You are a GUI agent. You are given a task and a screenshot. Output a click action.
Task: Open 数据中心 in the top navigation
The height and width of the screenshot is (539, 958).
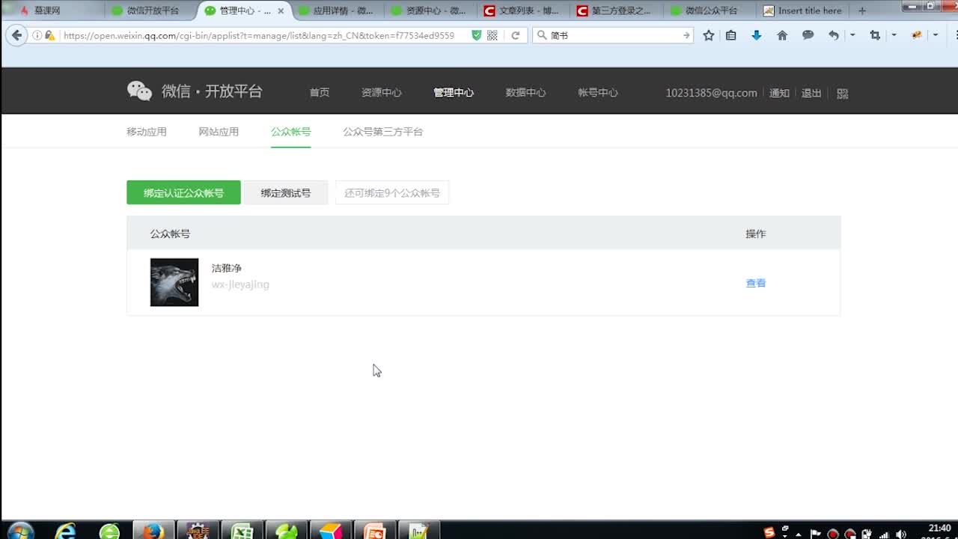pos(525,93)
